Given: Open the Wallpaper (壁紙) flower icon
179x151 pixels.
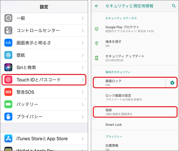Looking at the screenshot, I should coord(8,55).
